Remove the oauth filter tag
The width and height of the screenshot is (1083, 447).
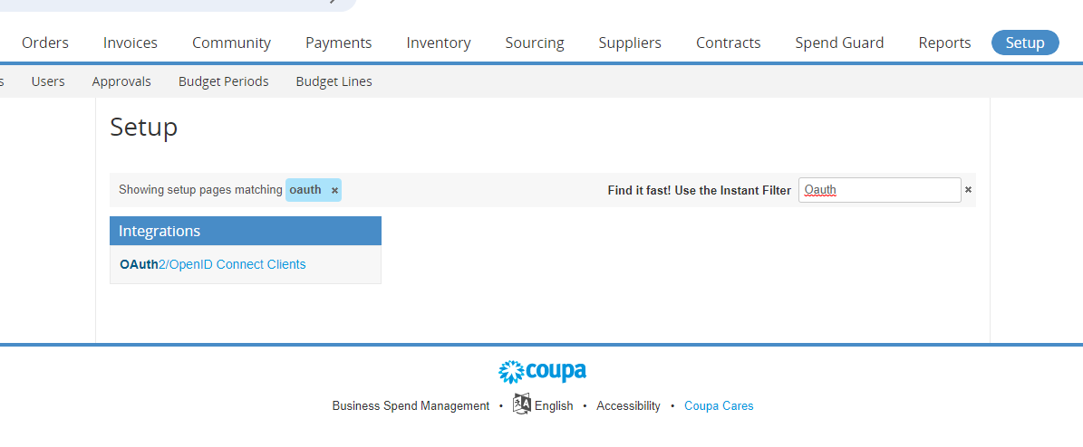click(x=334, y=190)
